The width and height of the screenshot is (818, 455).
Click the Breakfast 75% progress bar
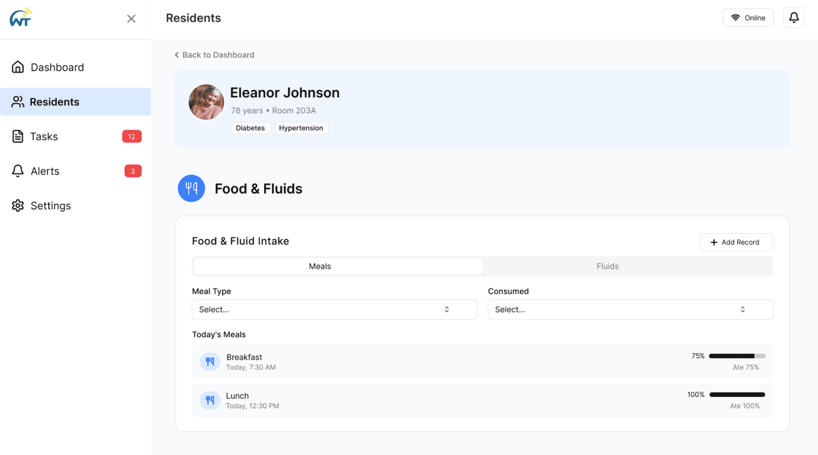pos(737,356)
